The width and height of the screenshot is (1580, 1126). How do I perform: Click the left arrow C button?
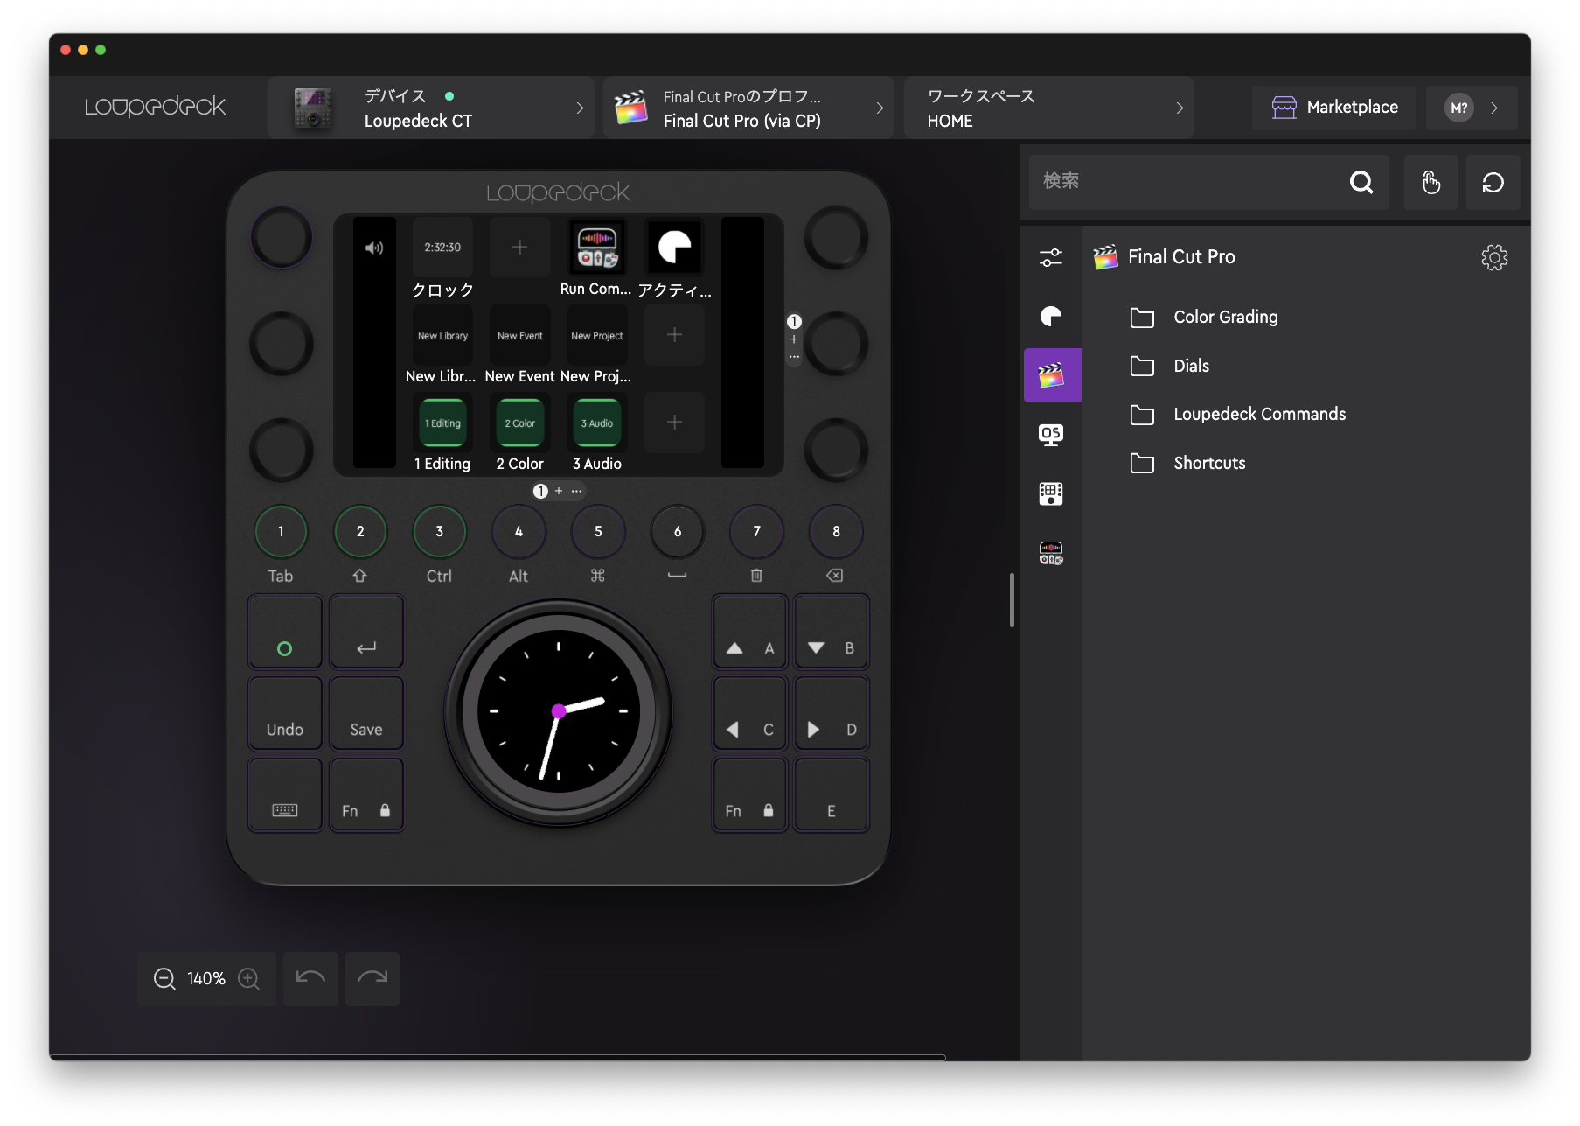(x=750, y=713)
